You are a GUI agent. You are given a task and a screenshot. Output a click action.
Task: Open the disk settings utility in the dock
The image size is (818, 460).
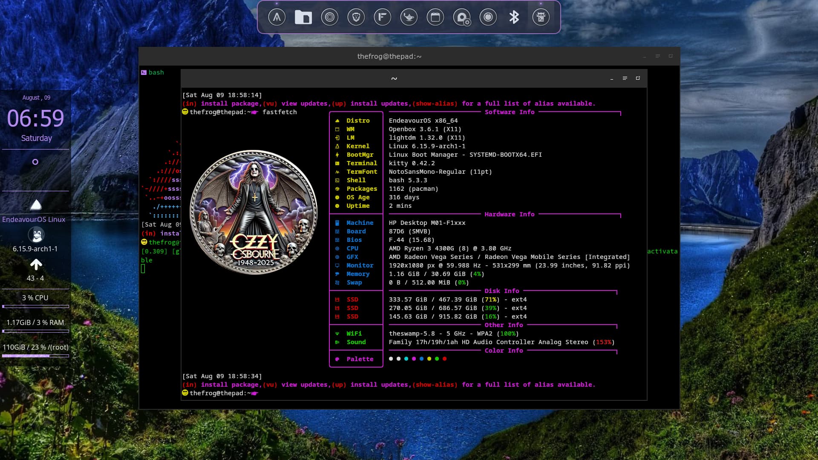462,17
